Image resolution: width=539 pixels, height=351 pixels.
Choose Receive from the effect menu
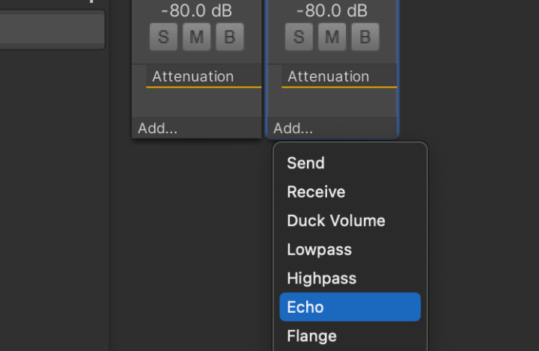(316, 192)
